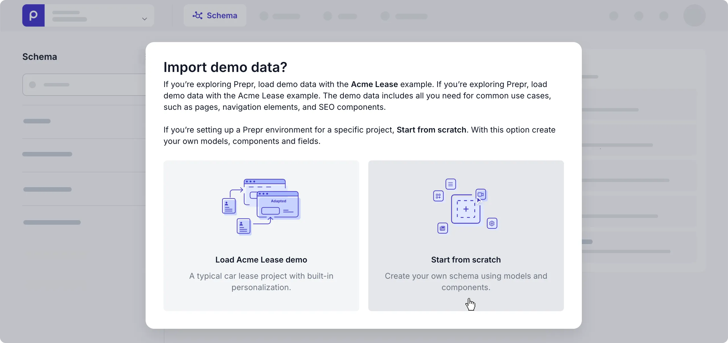This screenshot has height=343, width=728.
Task: Click the 'Load Acme Lease demo' title text
Action: click(261, 260)
